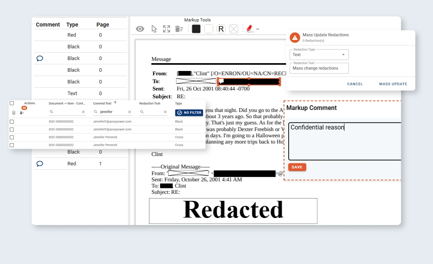This screenshot has height=264, width=433.
Task: Select the highlighter markup tool
Action: tap(249, 28)
